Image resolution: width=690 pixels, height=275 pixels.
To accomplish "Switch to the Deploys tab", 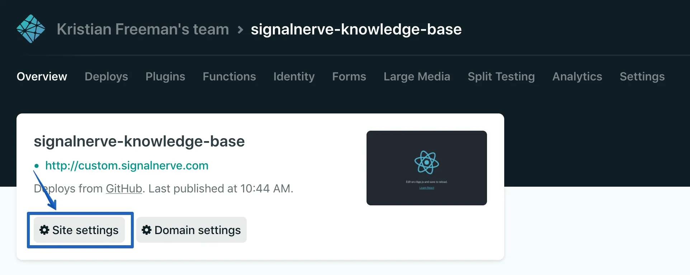I will [x=106, y=76].
